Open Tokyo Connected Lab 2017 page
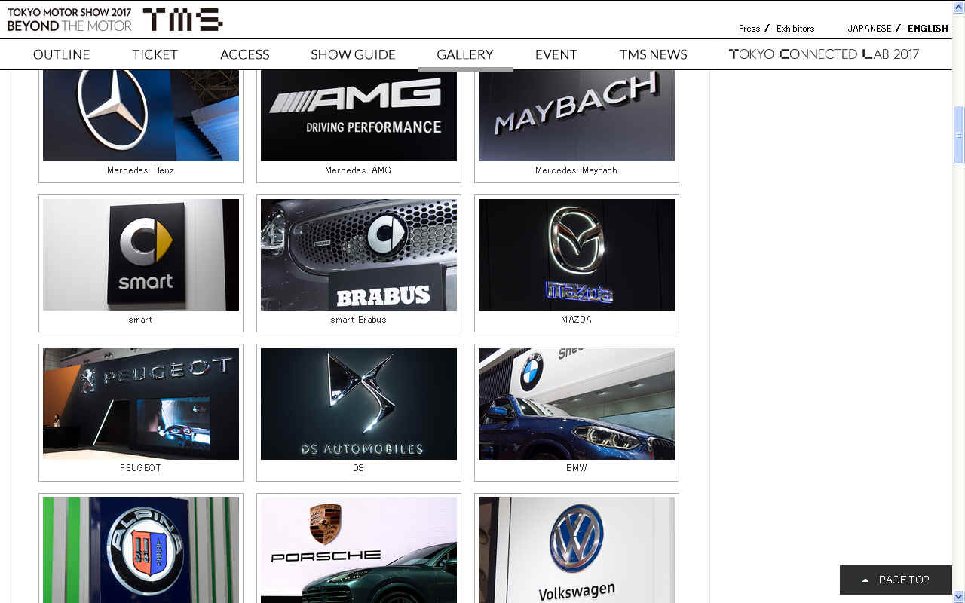 coord(823,54)
